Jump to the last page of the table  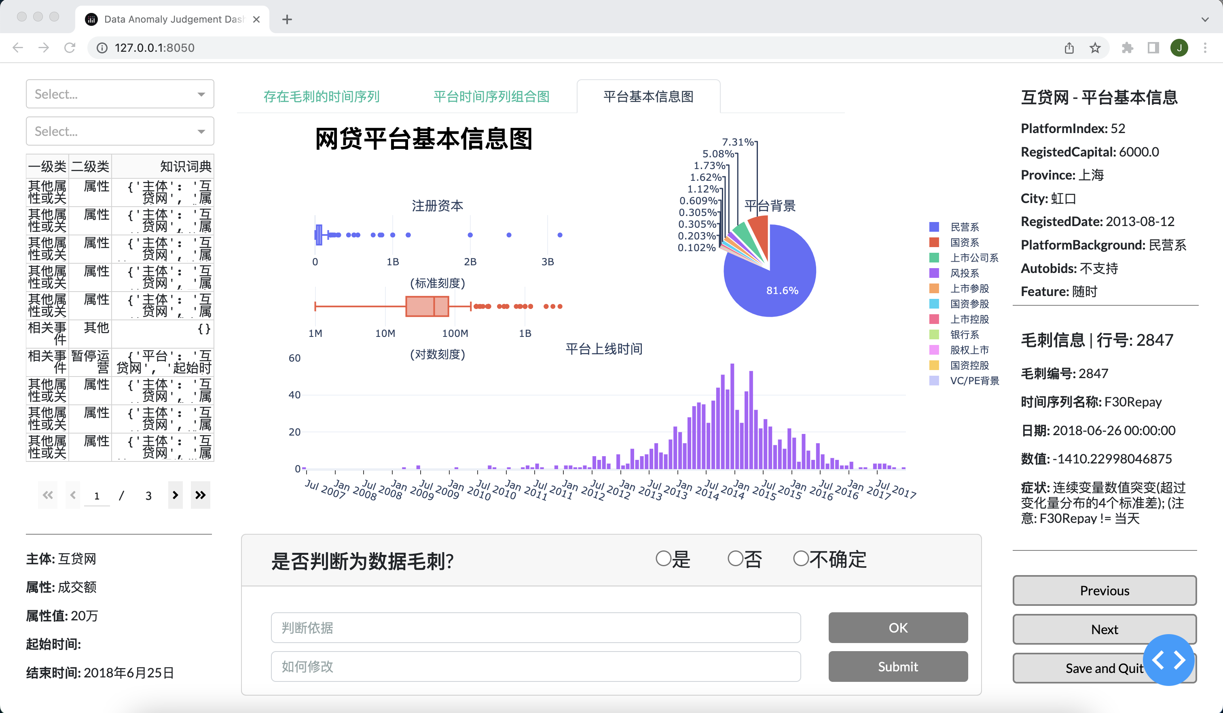(x=201, y=495)
